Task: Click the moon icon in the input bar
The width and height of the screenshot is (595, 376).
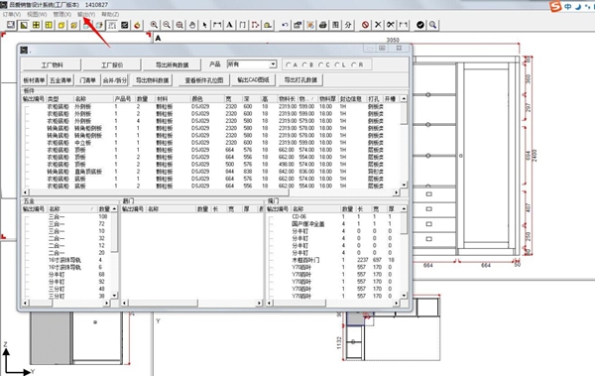Action: click(578, 7)
